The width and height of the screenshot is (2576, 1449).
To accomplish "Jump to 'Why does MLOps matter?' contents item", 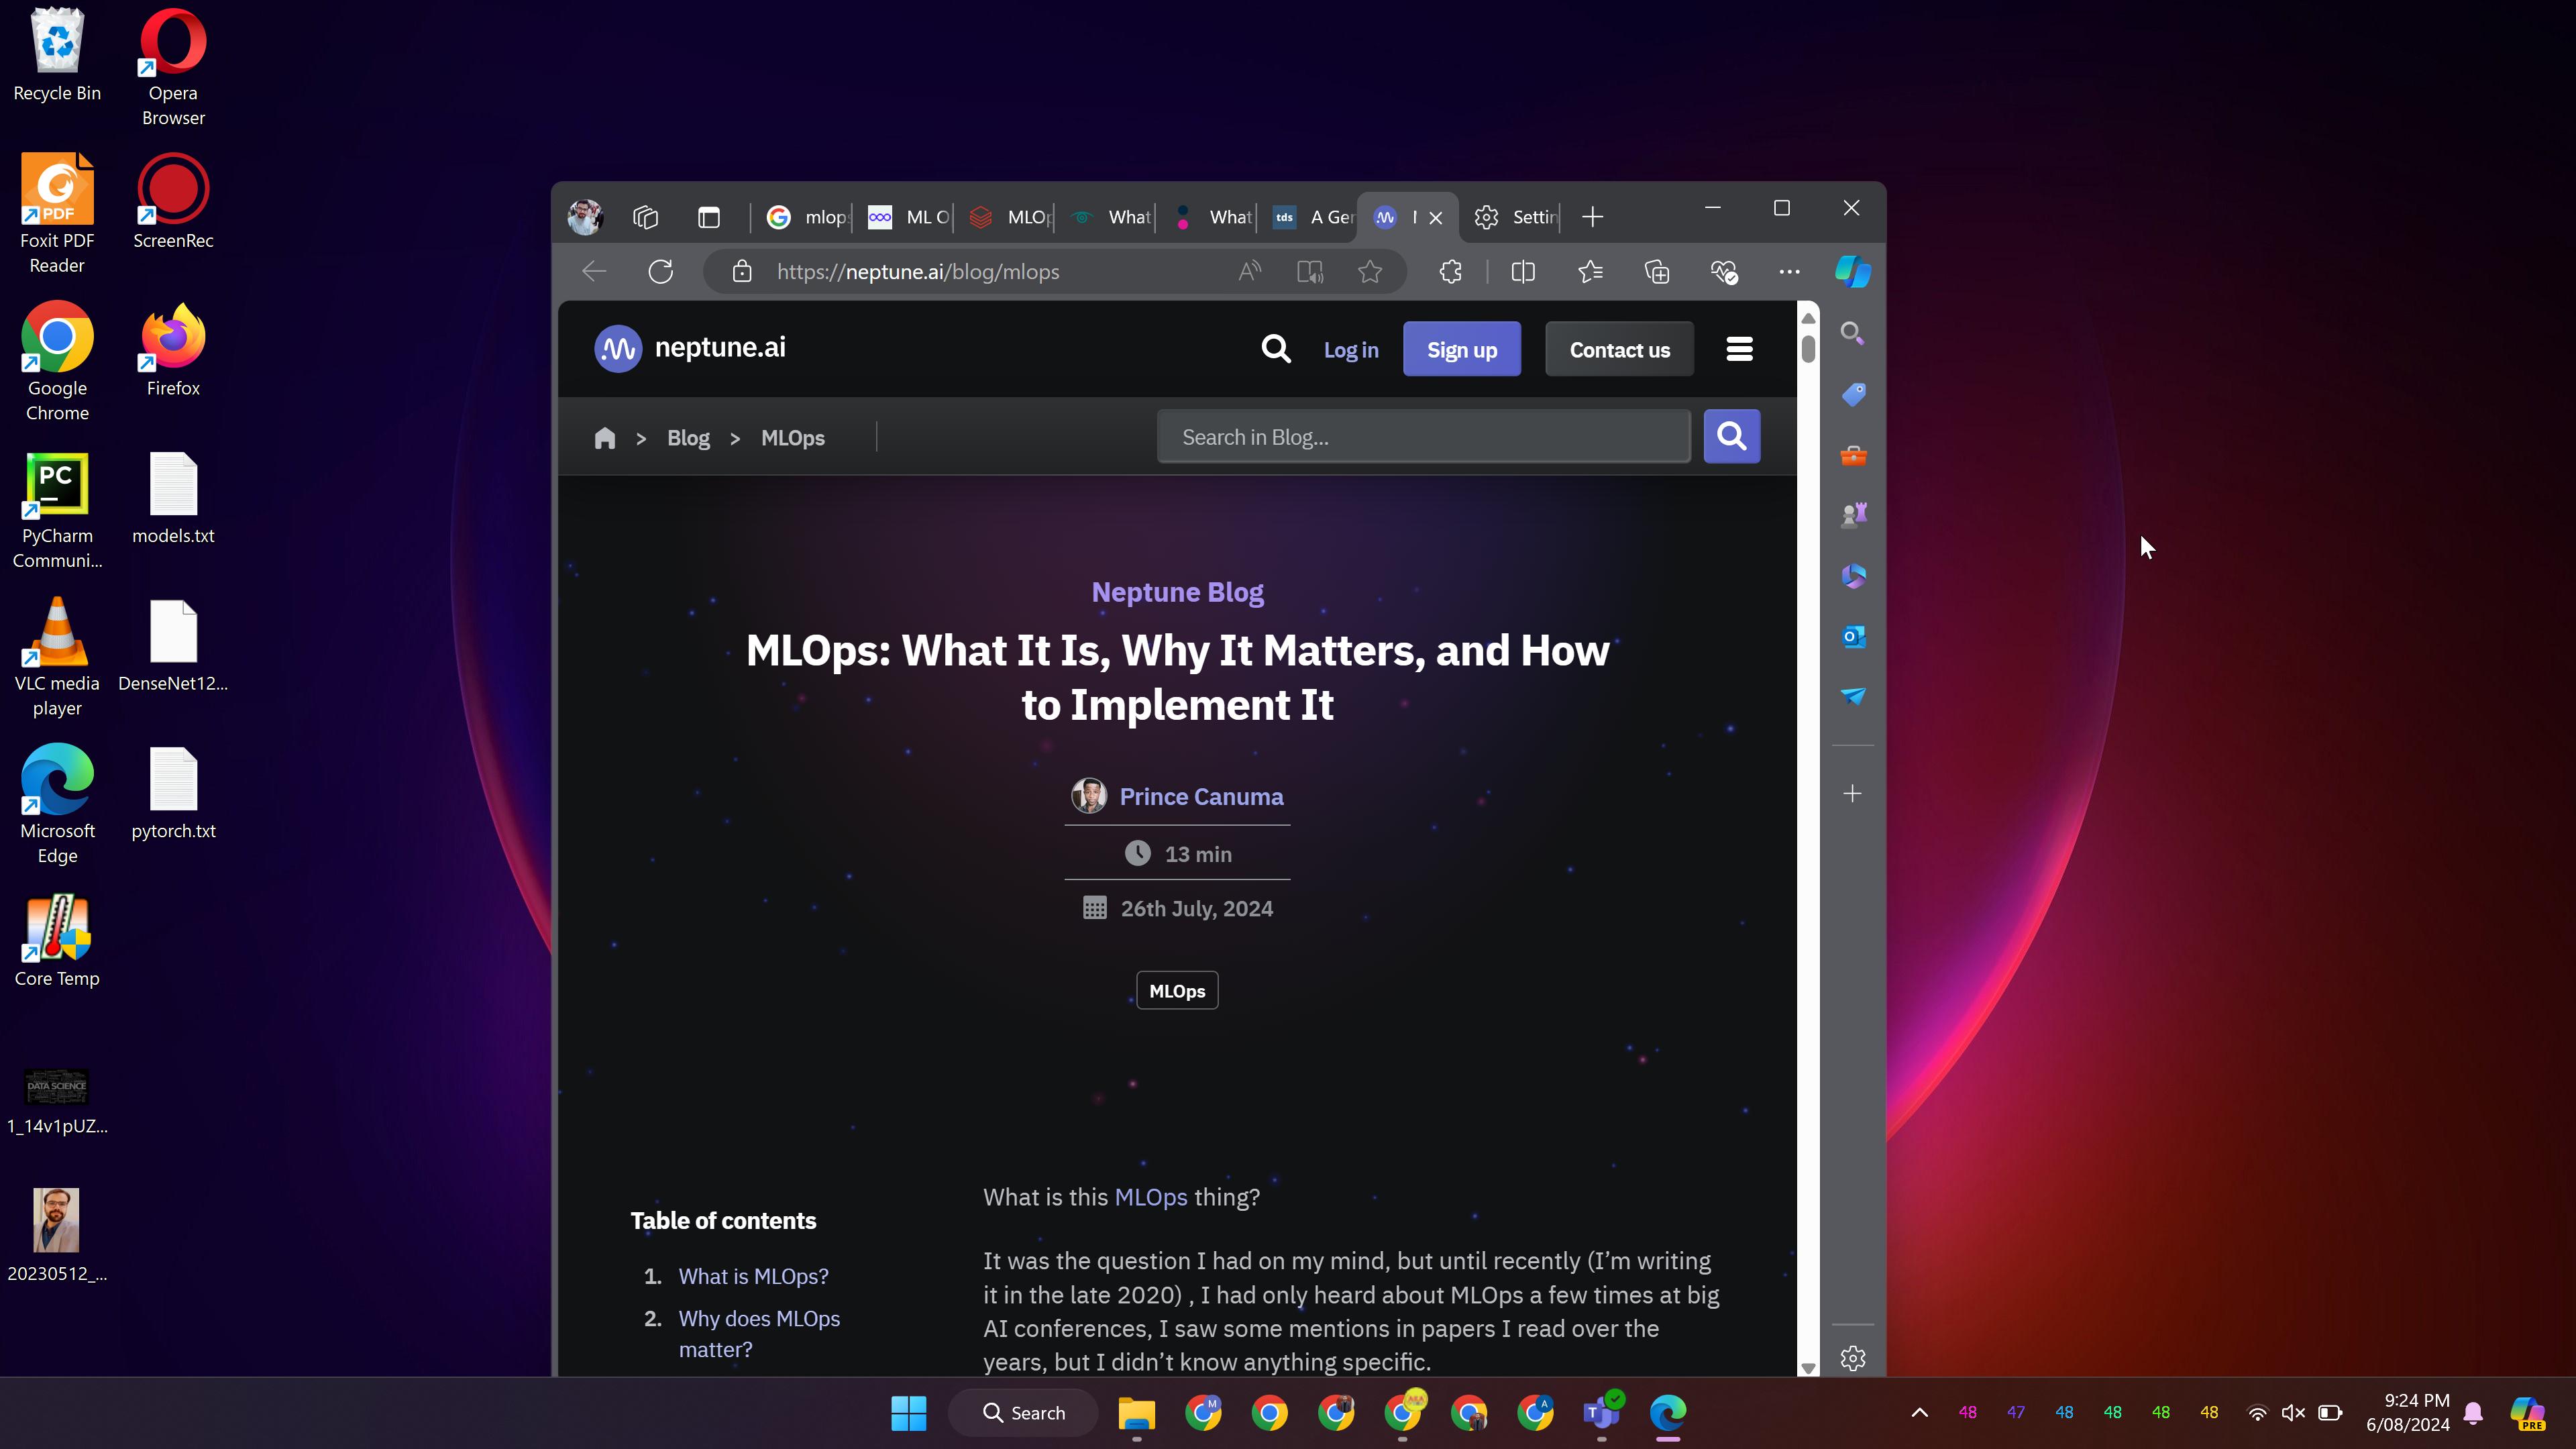I will point(759,1334).
